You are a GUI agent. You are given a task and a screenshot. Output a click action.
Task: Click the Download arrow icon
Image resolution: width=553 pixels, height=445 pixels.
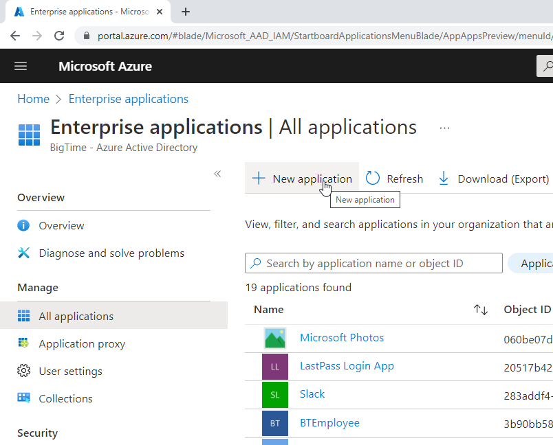444,178
